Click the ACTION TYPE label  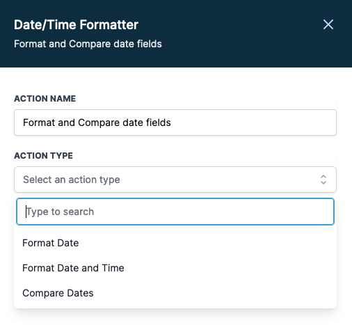click(x=43, y=156)
